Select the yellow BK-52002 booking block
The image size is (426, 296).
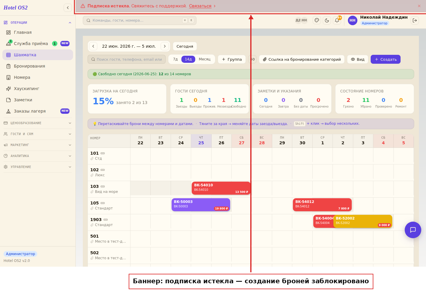tap(363, 221)
